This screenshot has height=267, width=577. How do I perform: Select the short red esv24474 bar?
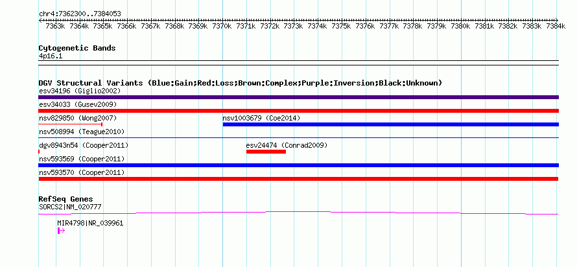(x=266, y=152)
